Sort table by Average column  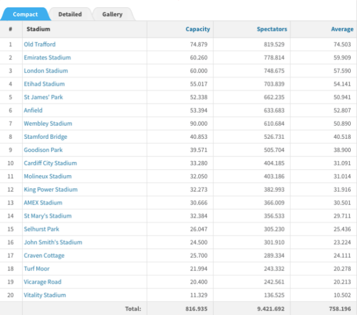[342, 29]
